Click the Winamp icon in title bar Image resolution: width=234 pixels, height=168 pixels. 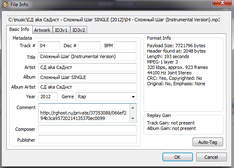(x=5, y=5)
